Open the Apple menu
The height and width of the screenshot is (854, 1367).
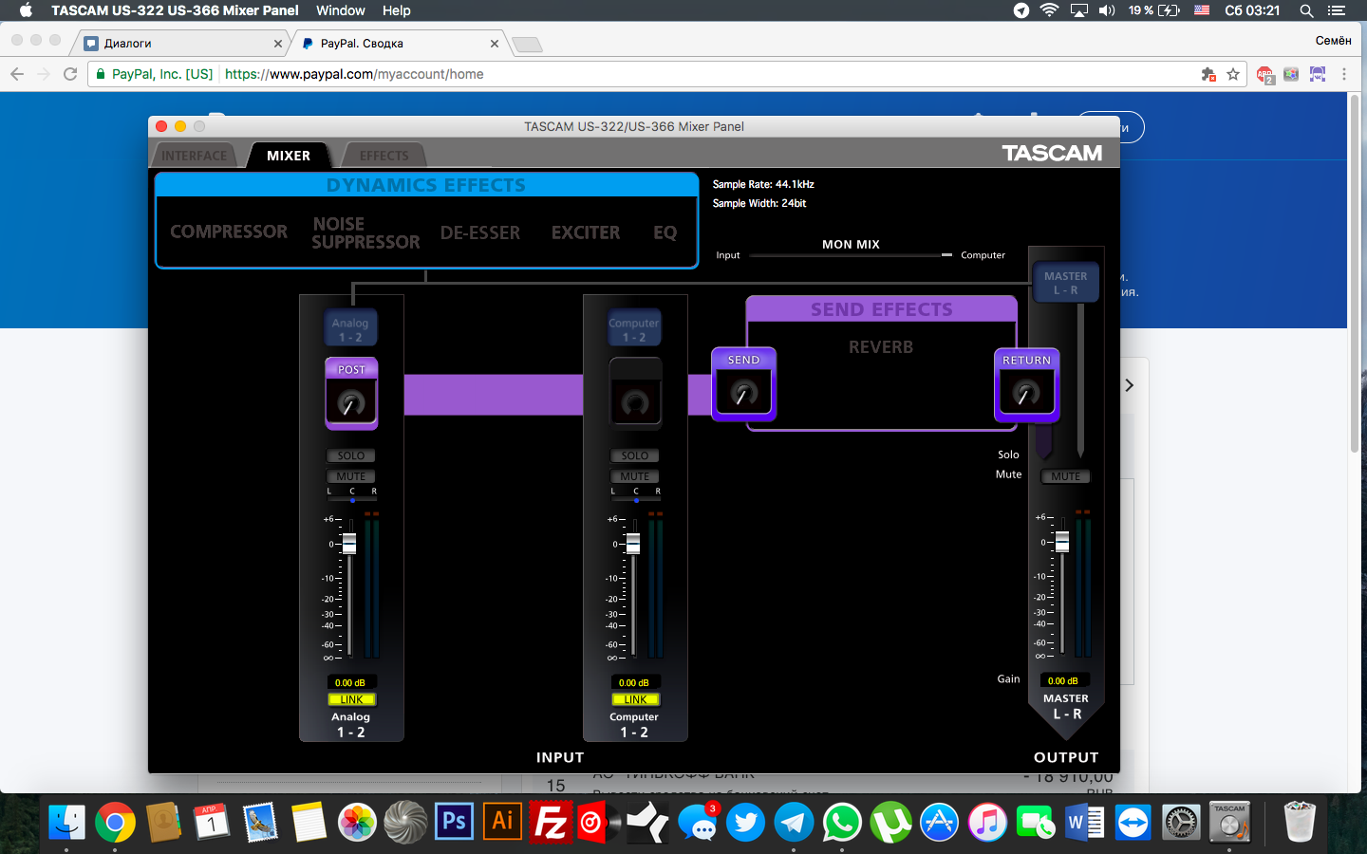[26, 10]
